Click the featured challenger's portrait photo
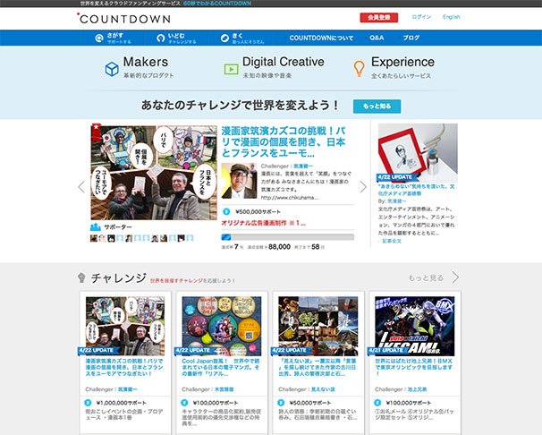542x435 pixels. point(239,181)
